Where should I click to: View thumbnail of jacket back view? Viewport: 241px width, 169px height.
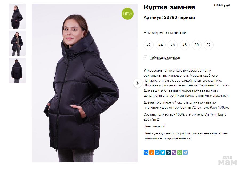(x=17, y=71)
